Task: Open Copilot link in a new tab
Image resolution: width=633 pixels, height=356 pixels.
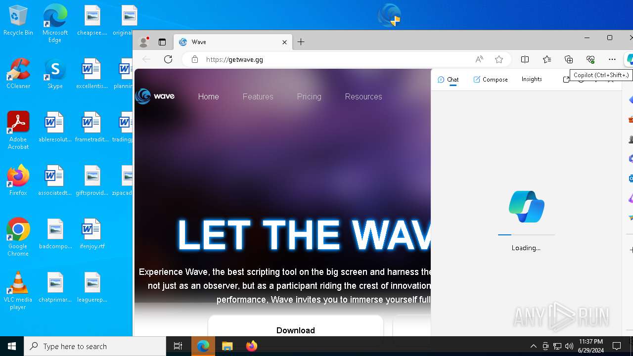Action: click(566, 80)
